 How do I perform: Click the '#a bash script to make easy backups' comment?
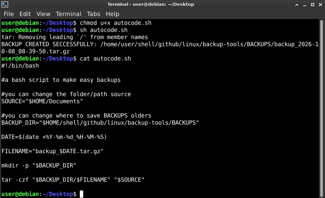click(61, 80)
